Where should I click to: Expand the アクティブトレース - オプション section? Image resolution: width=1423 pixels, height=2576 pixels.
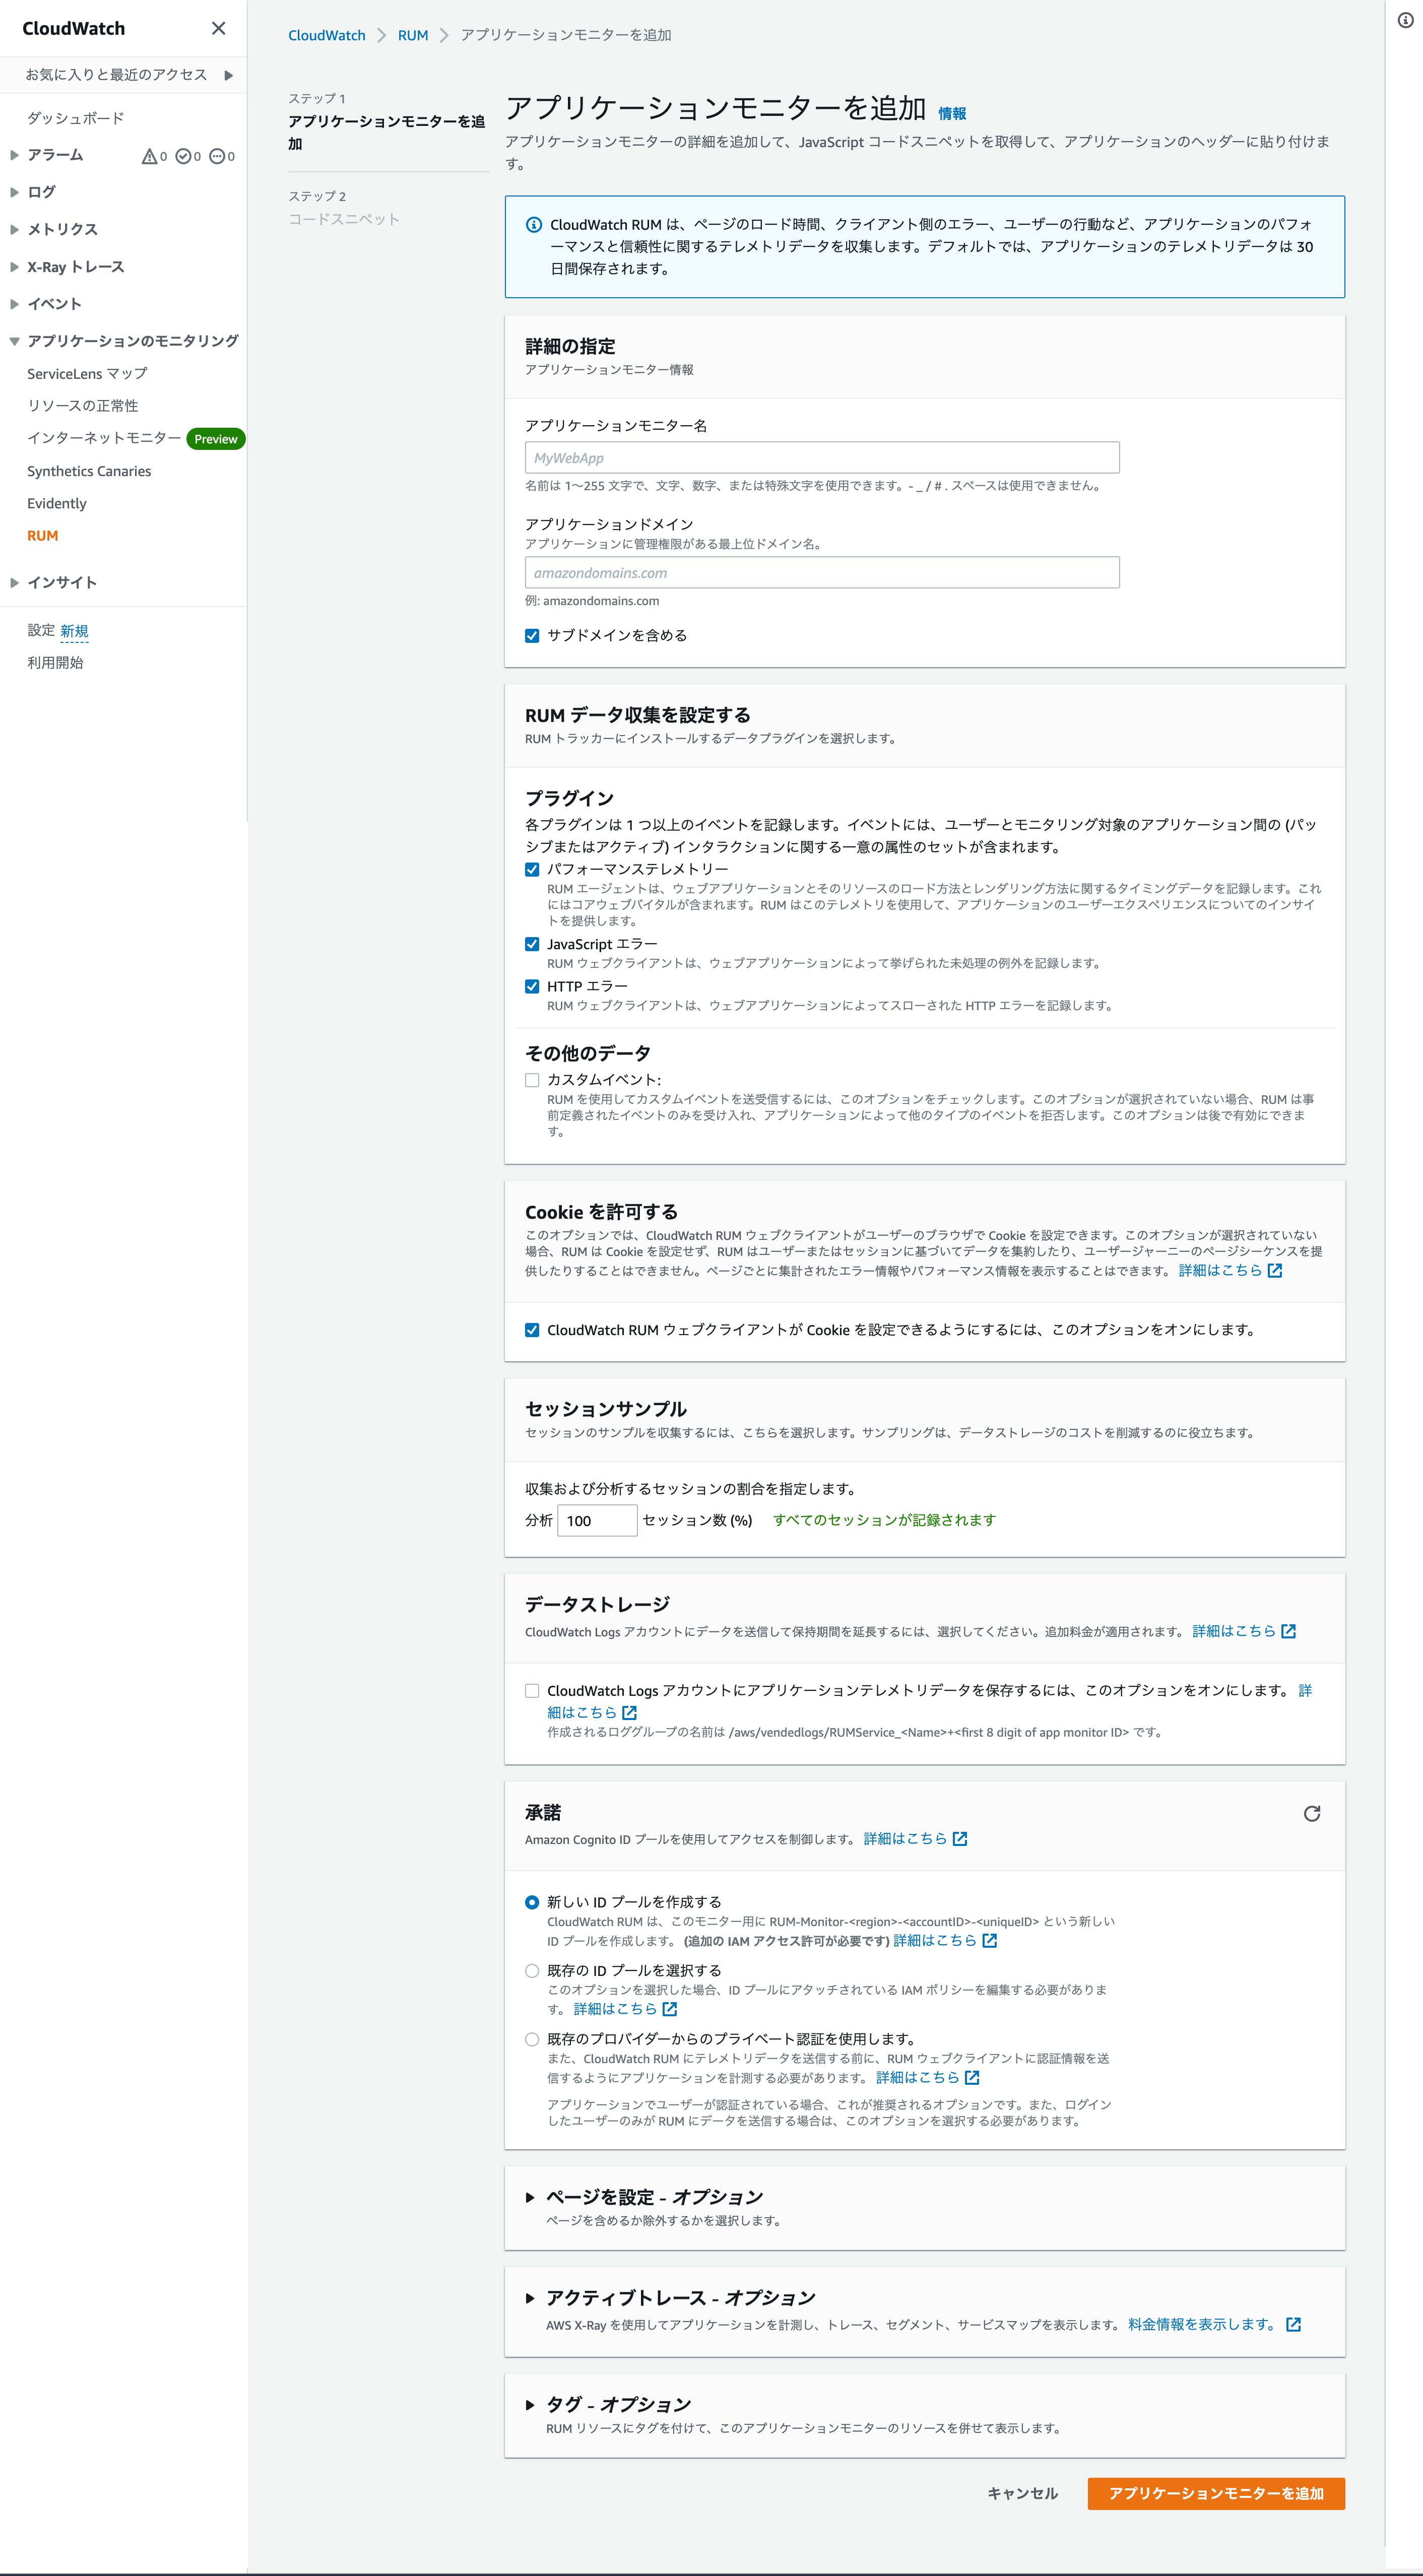pos(530,2298)
